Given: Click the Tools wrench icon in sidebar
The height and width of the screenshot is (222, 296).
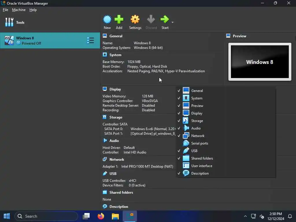Looking at the screenshot, I should pyautogui.click(x=9, y=22).
